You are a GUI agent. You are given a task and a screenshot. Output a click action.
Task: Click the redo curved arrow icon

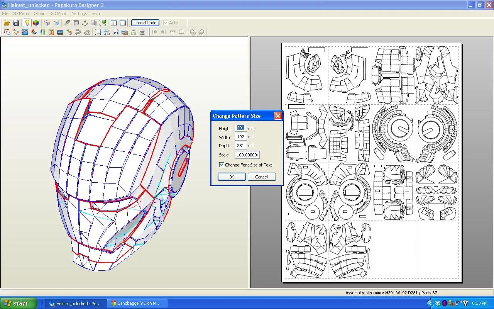coord(88,32)
